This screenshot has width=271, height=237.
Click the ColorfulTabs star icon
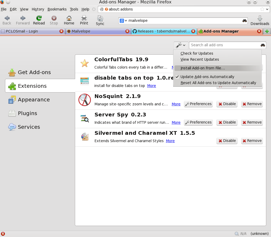[x=85, y=63]
